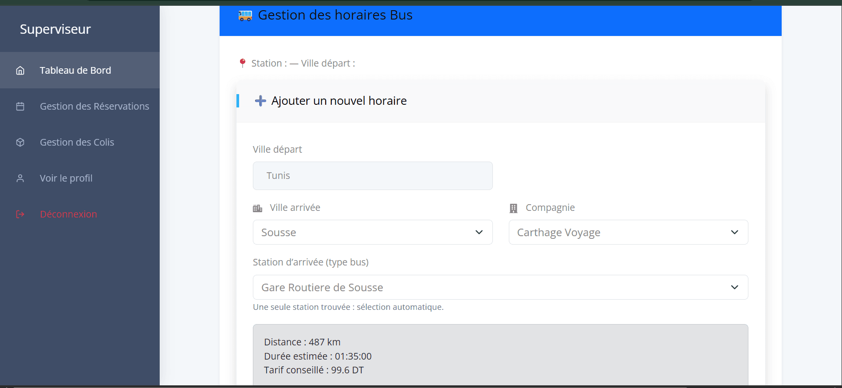Click the calendar icon beside Gestion des Réservations
Image resolution: width=842 pixels, height=388 pixels.
point(20,107)
